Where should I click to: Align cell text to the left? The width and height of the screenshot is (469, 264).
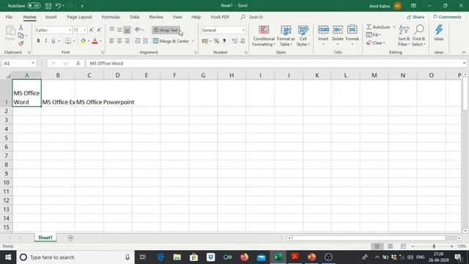(x=111, y=41)
